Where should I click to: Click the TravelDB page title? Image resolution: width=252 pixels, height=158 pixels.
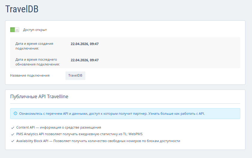tap(22, 9)
